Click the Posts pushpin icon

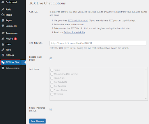tap(3, 9)
